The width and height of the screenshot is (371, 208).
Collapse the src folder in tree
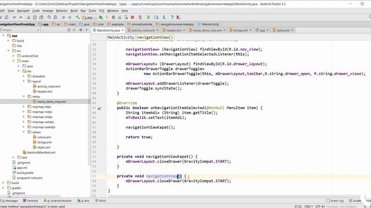9,51
